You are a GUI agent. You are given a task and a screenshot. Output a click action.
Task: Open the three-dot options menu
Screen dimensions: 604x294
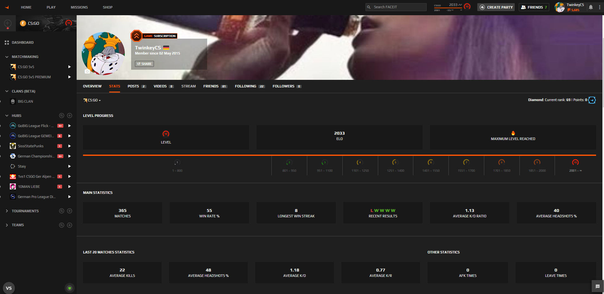600,7
